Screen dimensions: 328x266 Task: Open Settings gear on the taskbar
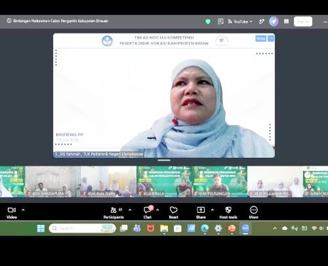(218, 229)
